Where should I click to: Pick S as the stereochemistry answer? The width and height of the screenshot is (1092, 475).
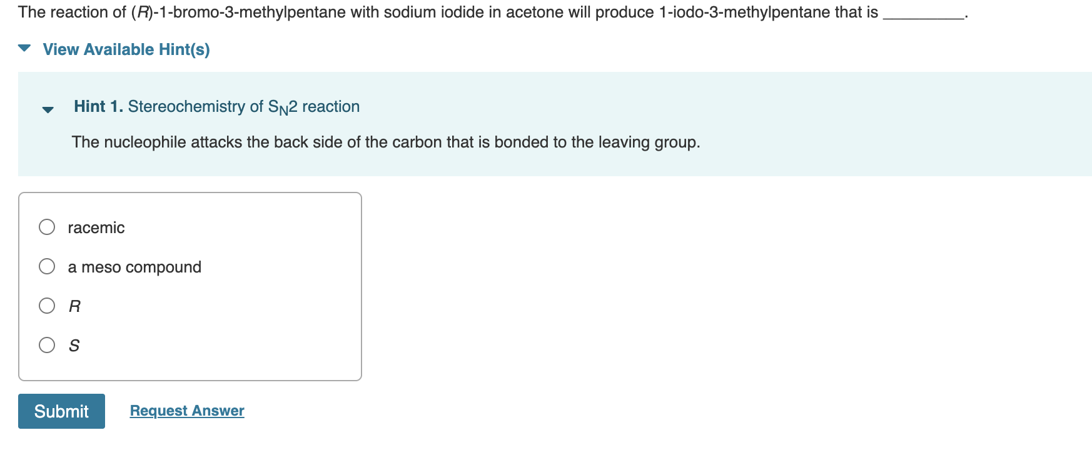click(46, 344)
